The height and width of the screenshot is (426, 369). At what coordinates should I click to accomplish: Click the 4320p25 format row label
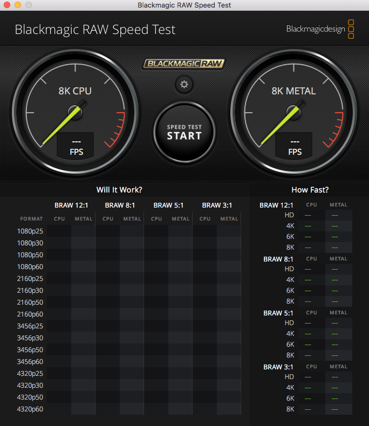30,374
